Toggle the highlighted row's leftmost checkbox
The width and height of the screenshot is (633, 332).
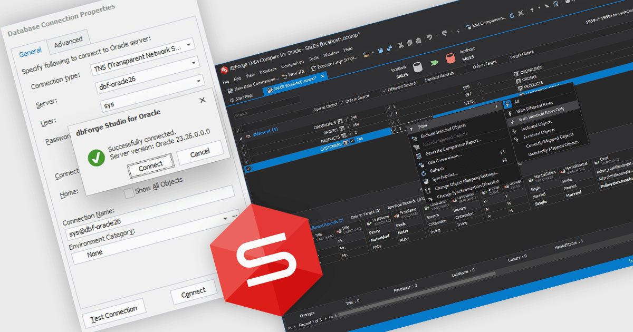248,169
